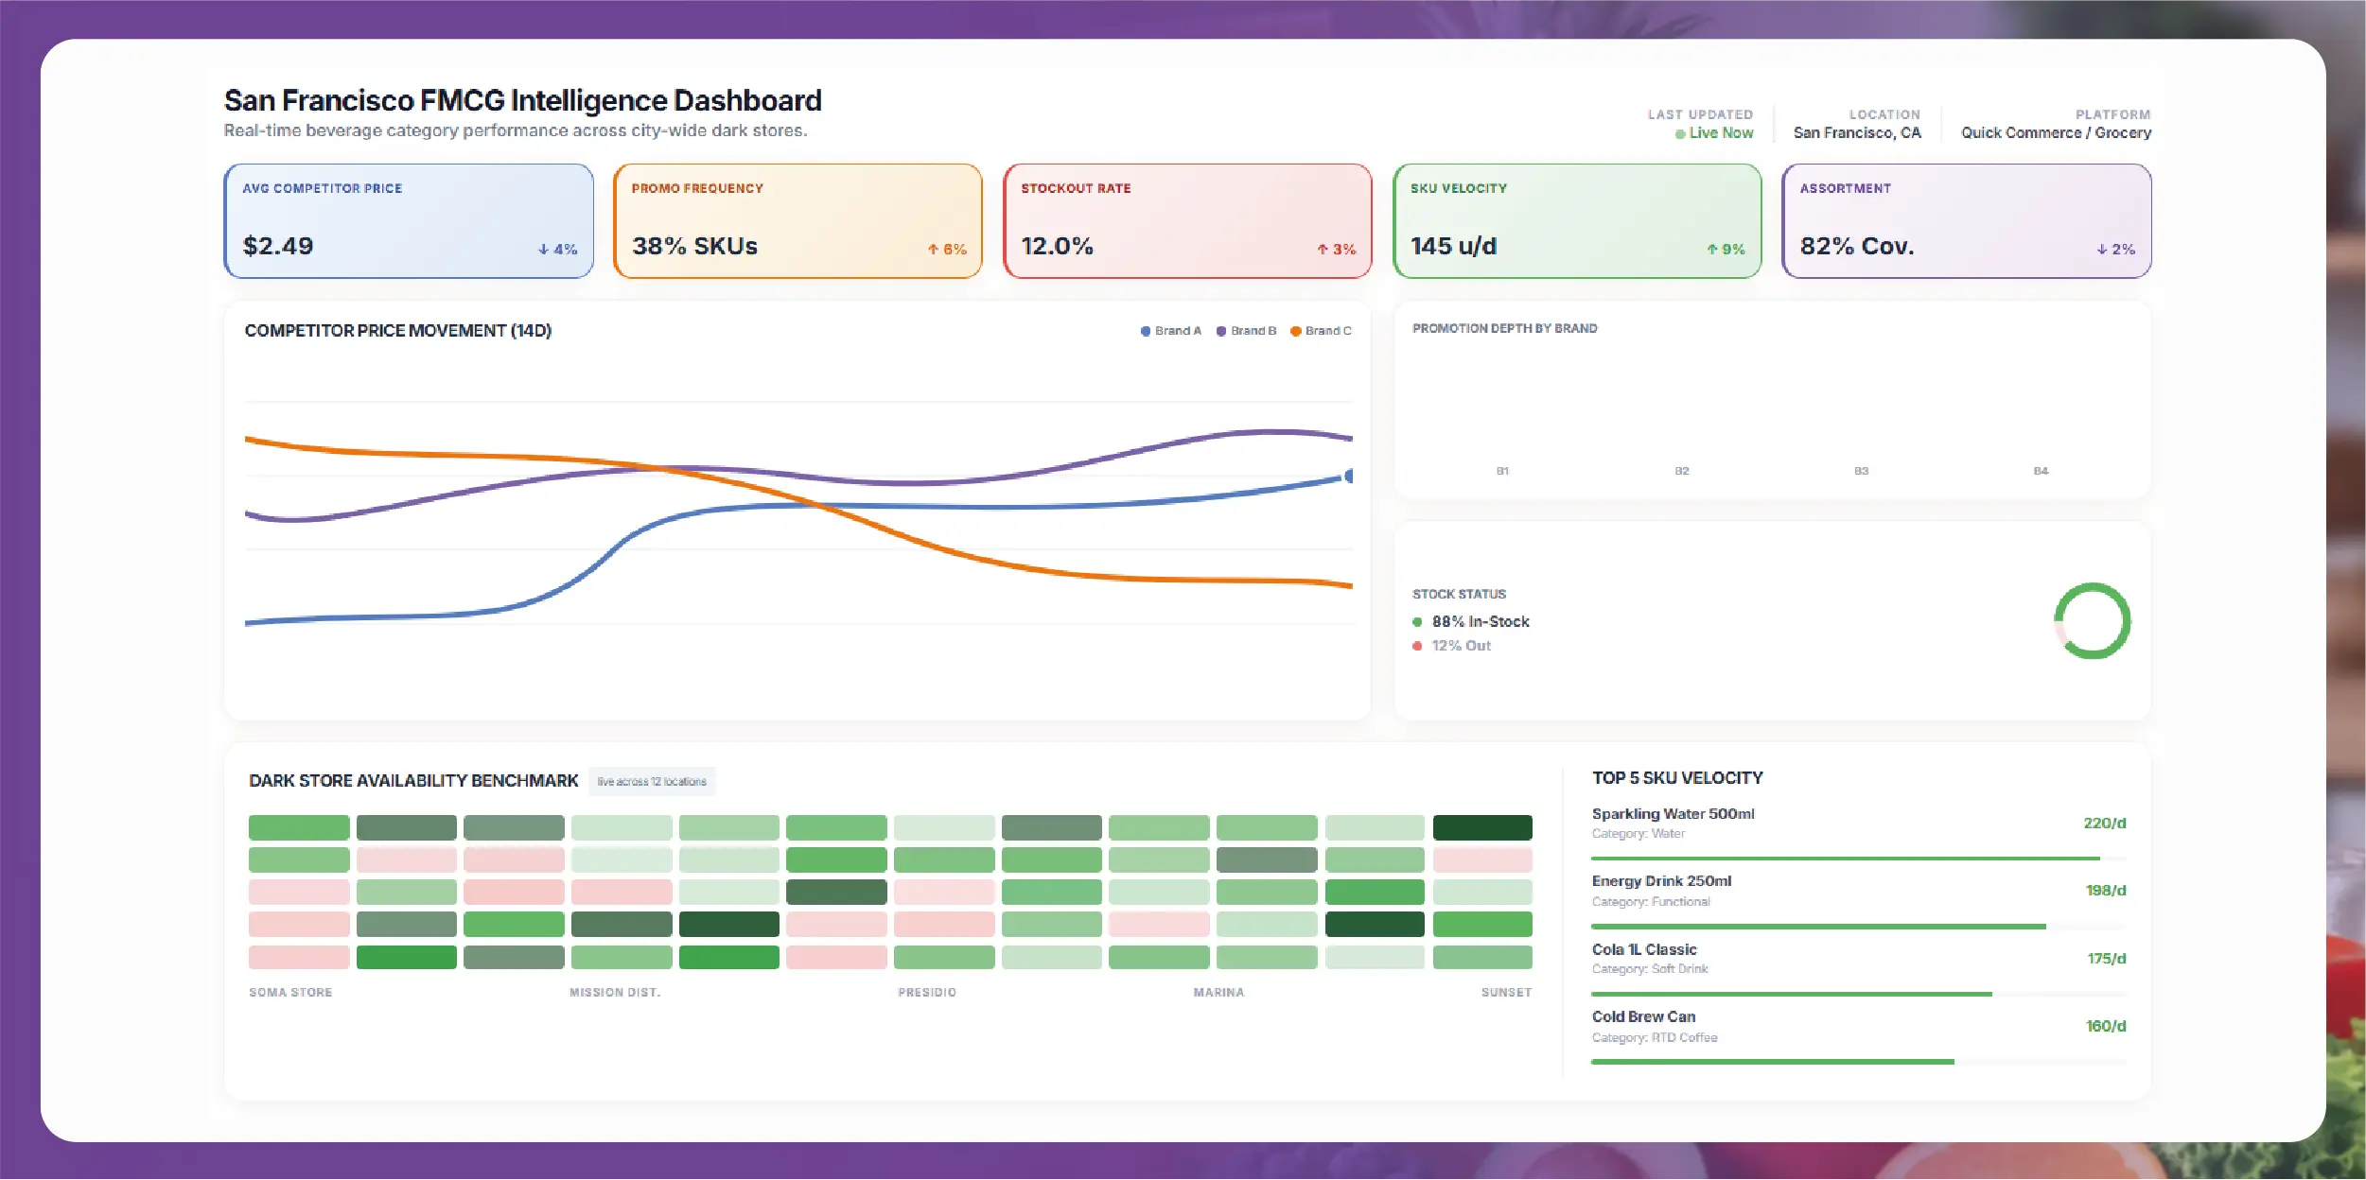The image size is (2366, 1180).
Task: Click the stock status donut chart
Action: point(2092,621)
